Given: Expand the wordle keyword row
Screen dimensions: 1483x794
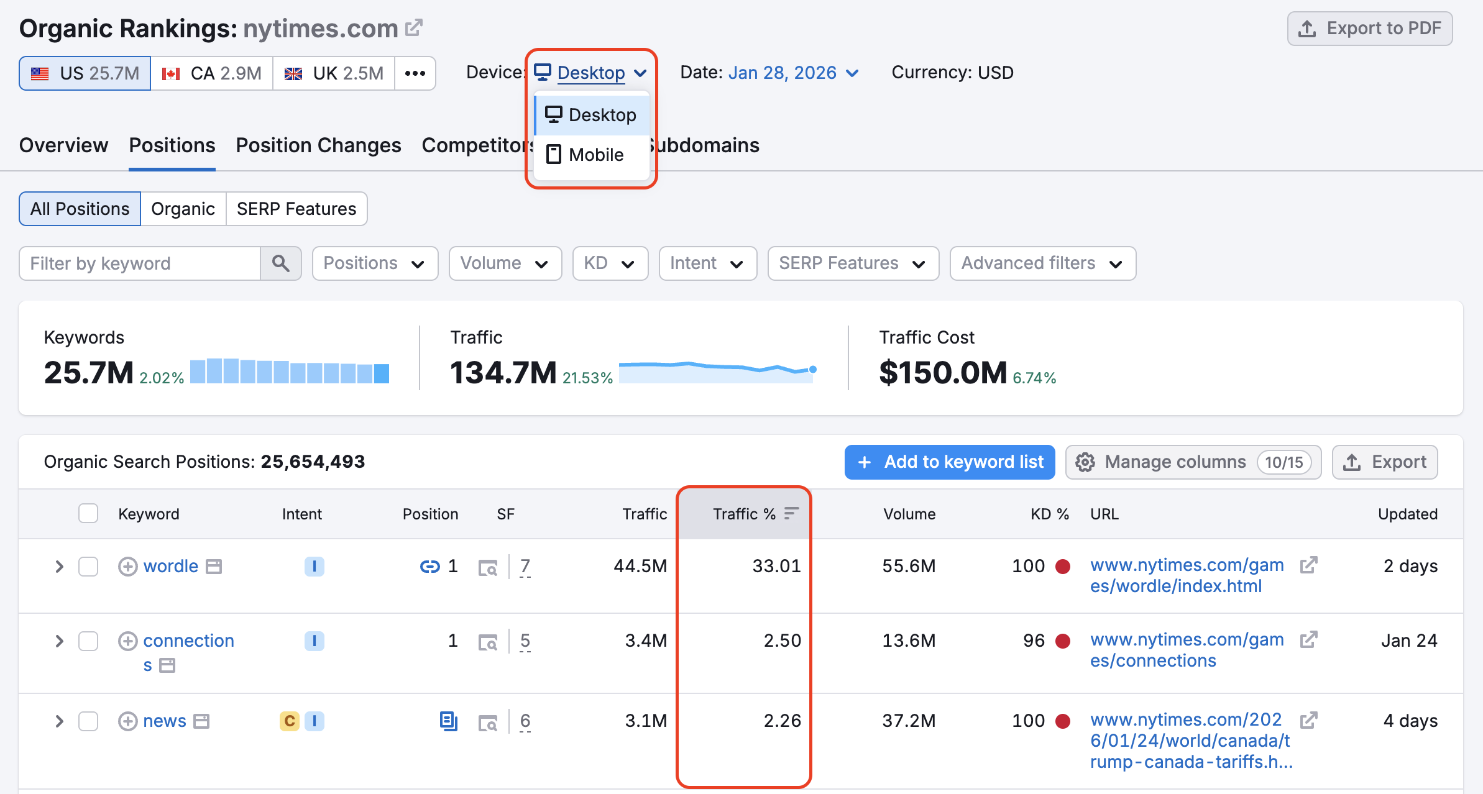Looking at the screenshot, I should [x=59, y=566].
